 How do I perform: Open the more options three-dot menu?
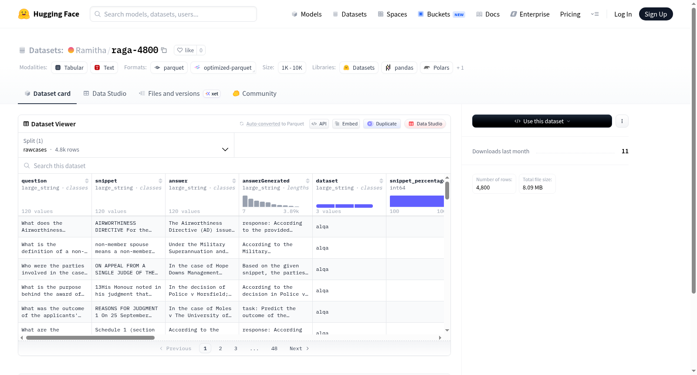(x=622, y=121)
